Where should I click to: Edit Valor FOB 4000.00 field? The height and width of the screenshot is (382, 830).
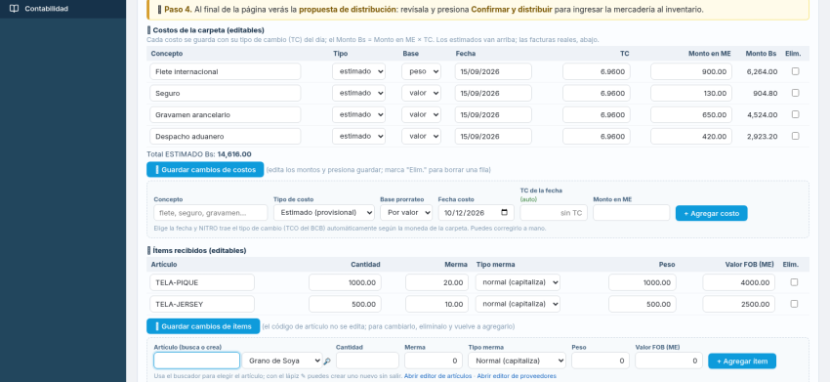(739, 282)
